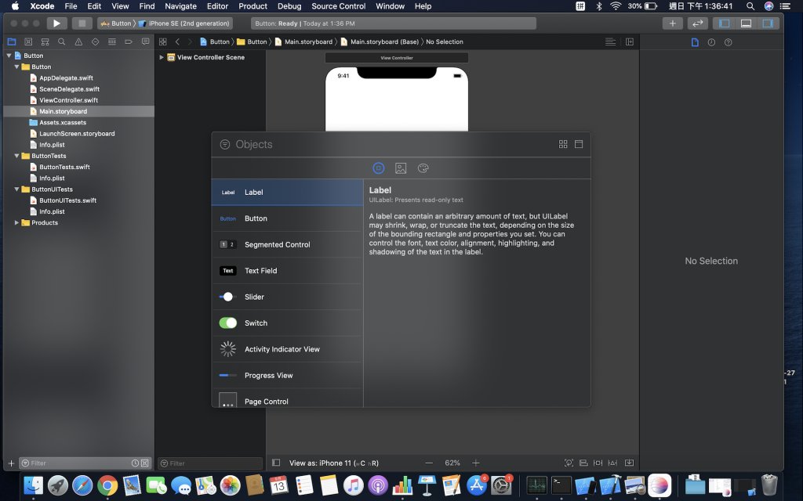Select the Button scheme in toolbar
The width and height of the screenshot is (803, 501).
pos(116,23)
